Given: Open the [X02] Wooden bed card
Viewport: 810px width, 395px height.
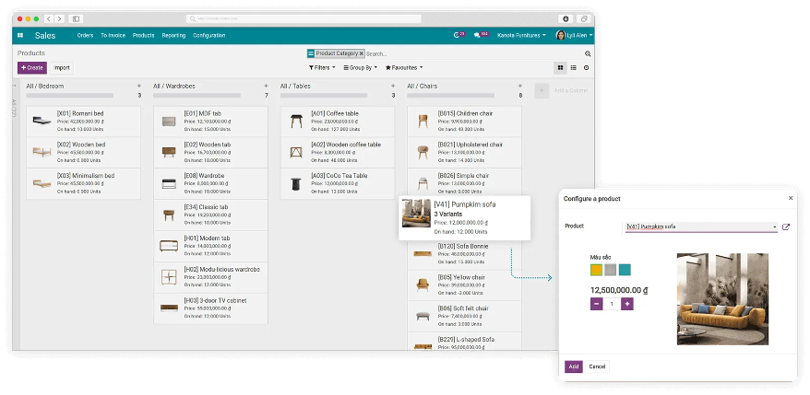Looking at the screenshot, I should [83, 152].
